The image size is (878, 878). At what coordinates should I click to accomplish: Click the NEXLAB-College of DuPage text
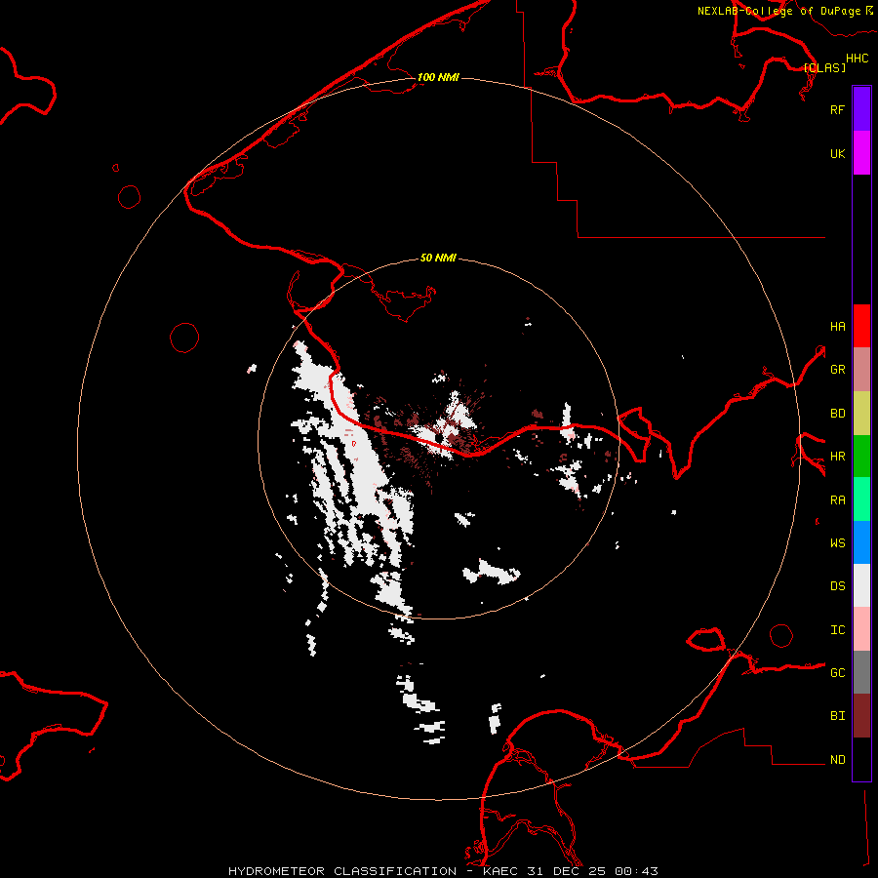pos(778,11)
